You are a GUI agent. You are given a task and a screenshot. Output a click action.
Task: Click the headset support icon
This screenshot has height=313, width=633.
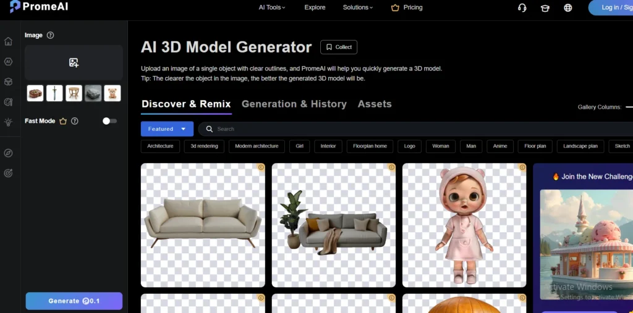pos(522,7)
